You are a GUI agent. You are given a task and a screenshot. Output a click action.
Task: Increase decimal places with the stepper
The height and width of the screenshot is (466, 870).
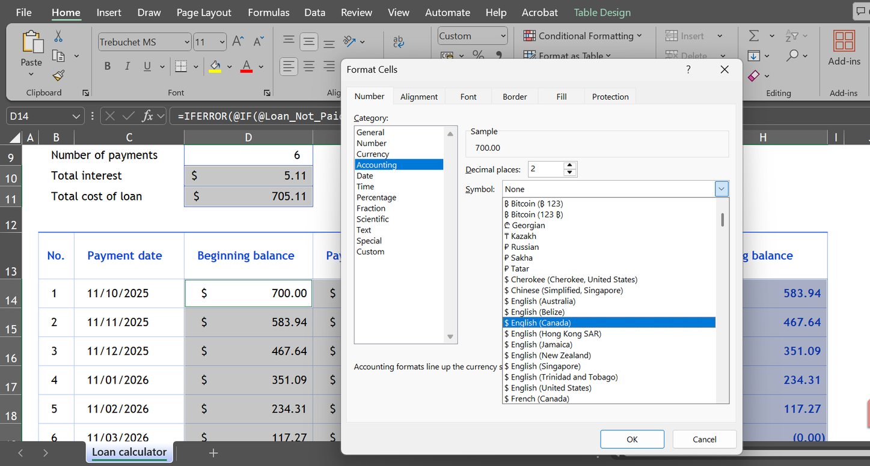click(x=569, y=165)
